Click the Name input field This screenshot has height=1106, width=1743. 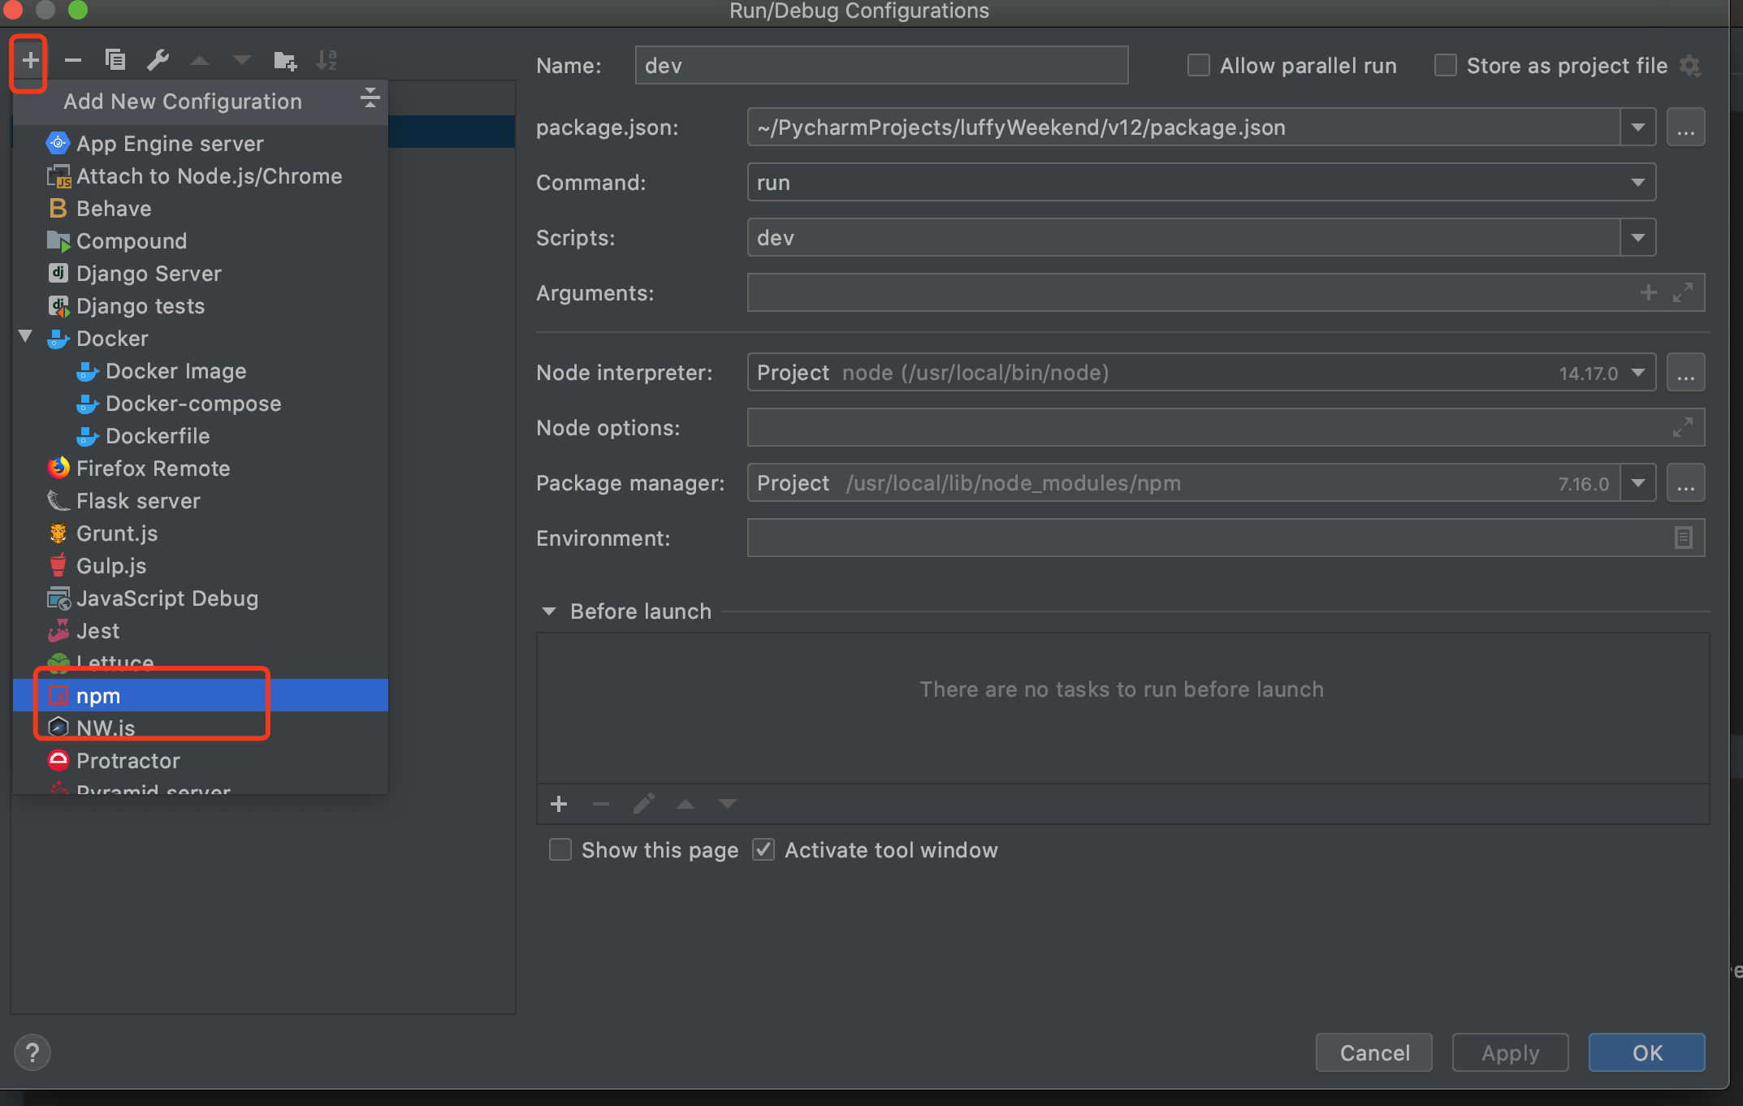pyautogui.click(x=881, y=66)
